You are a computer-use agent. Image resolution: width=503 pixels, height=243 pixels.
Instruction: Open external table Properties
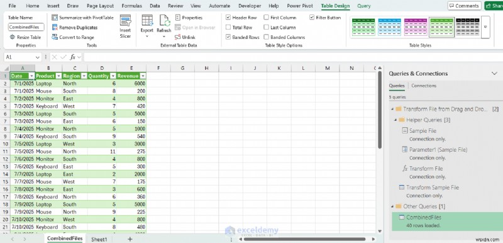[189, 18]
